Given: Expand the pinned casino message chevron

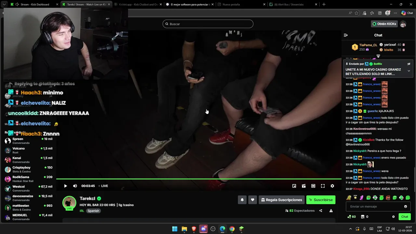Looking at the screenshot, I should pos(409,71).
